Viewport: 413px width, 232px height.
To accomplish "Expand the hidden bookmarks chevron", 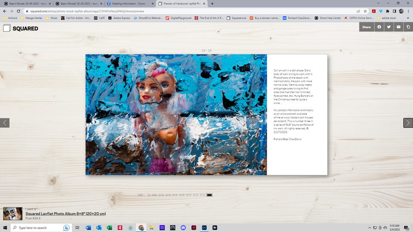I will pos(408,18).
